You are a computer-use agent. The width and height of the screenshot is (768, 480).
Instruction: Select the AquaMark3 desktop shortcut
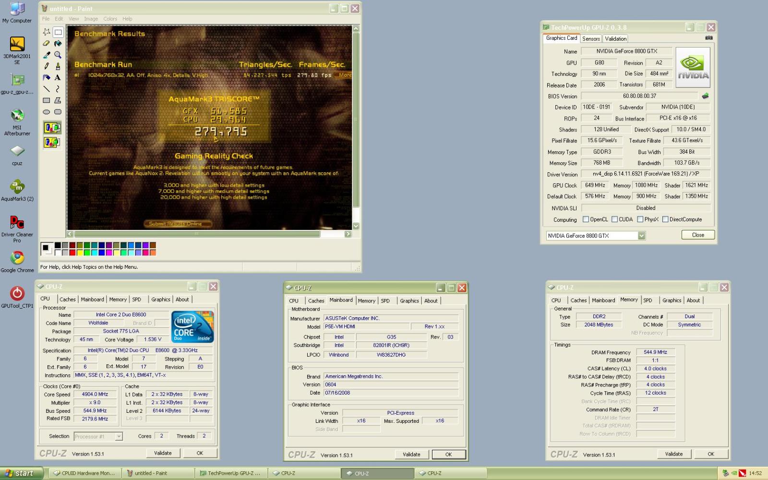[x=17, y=190]
